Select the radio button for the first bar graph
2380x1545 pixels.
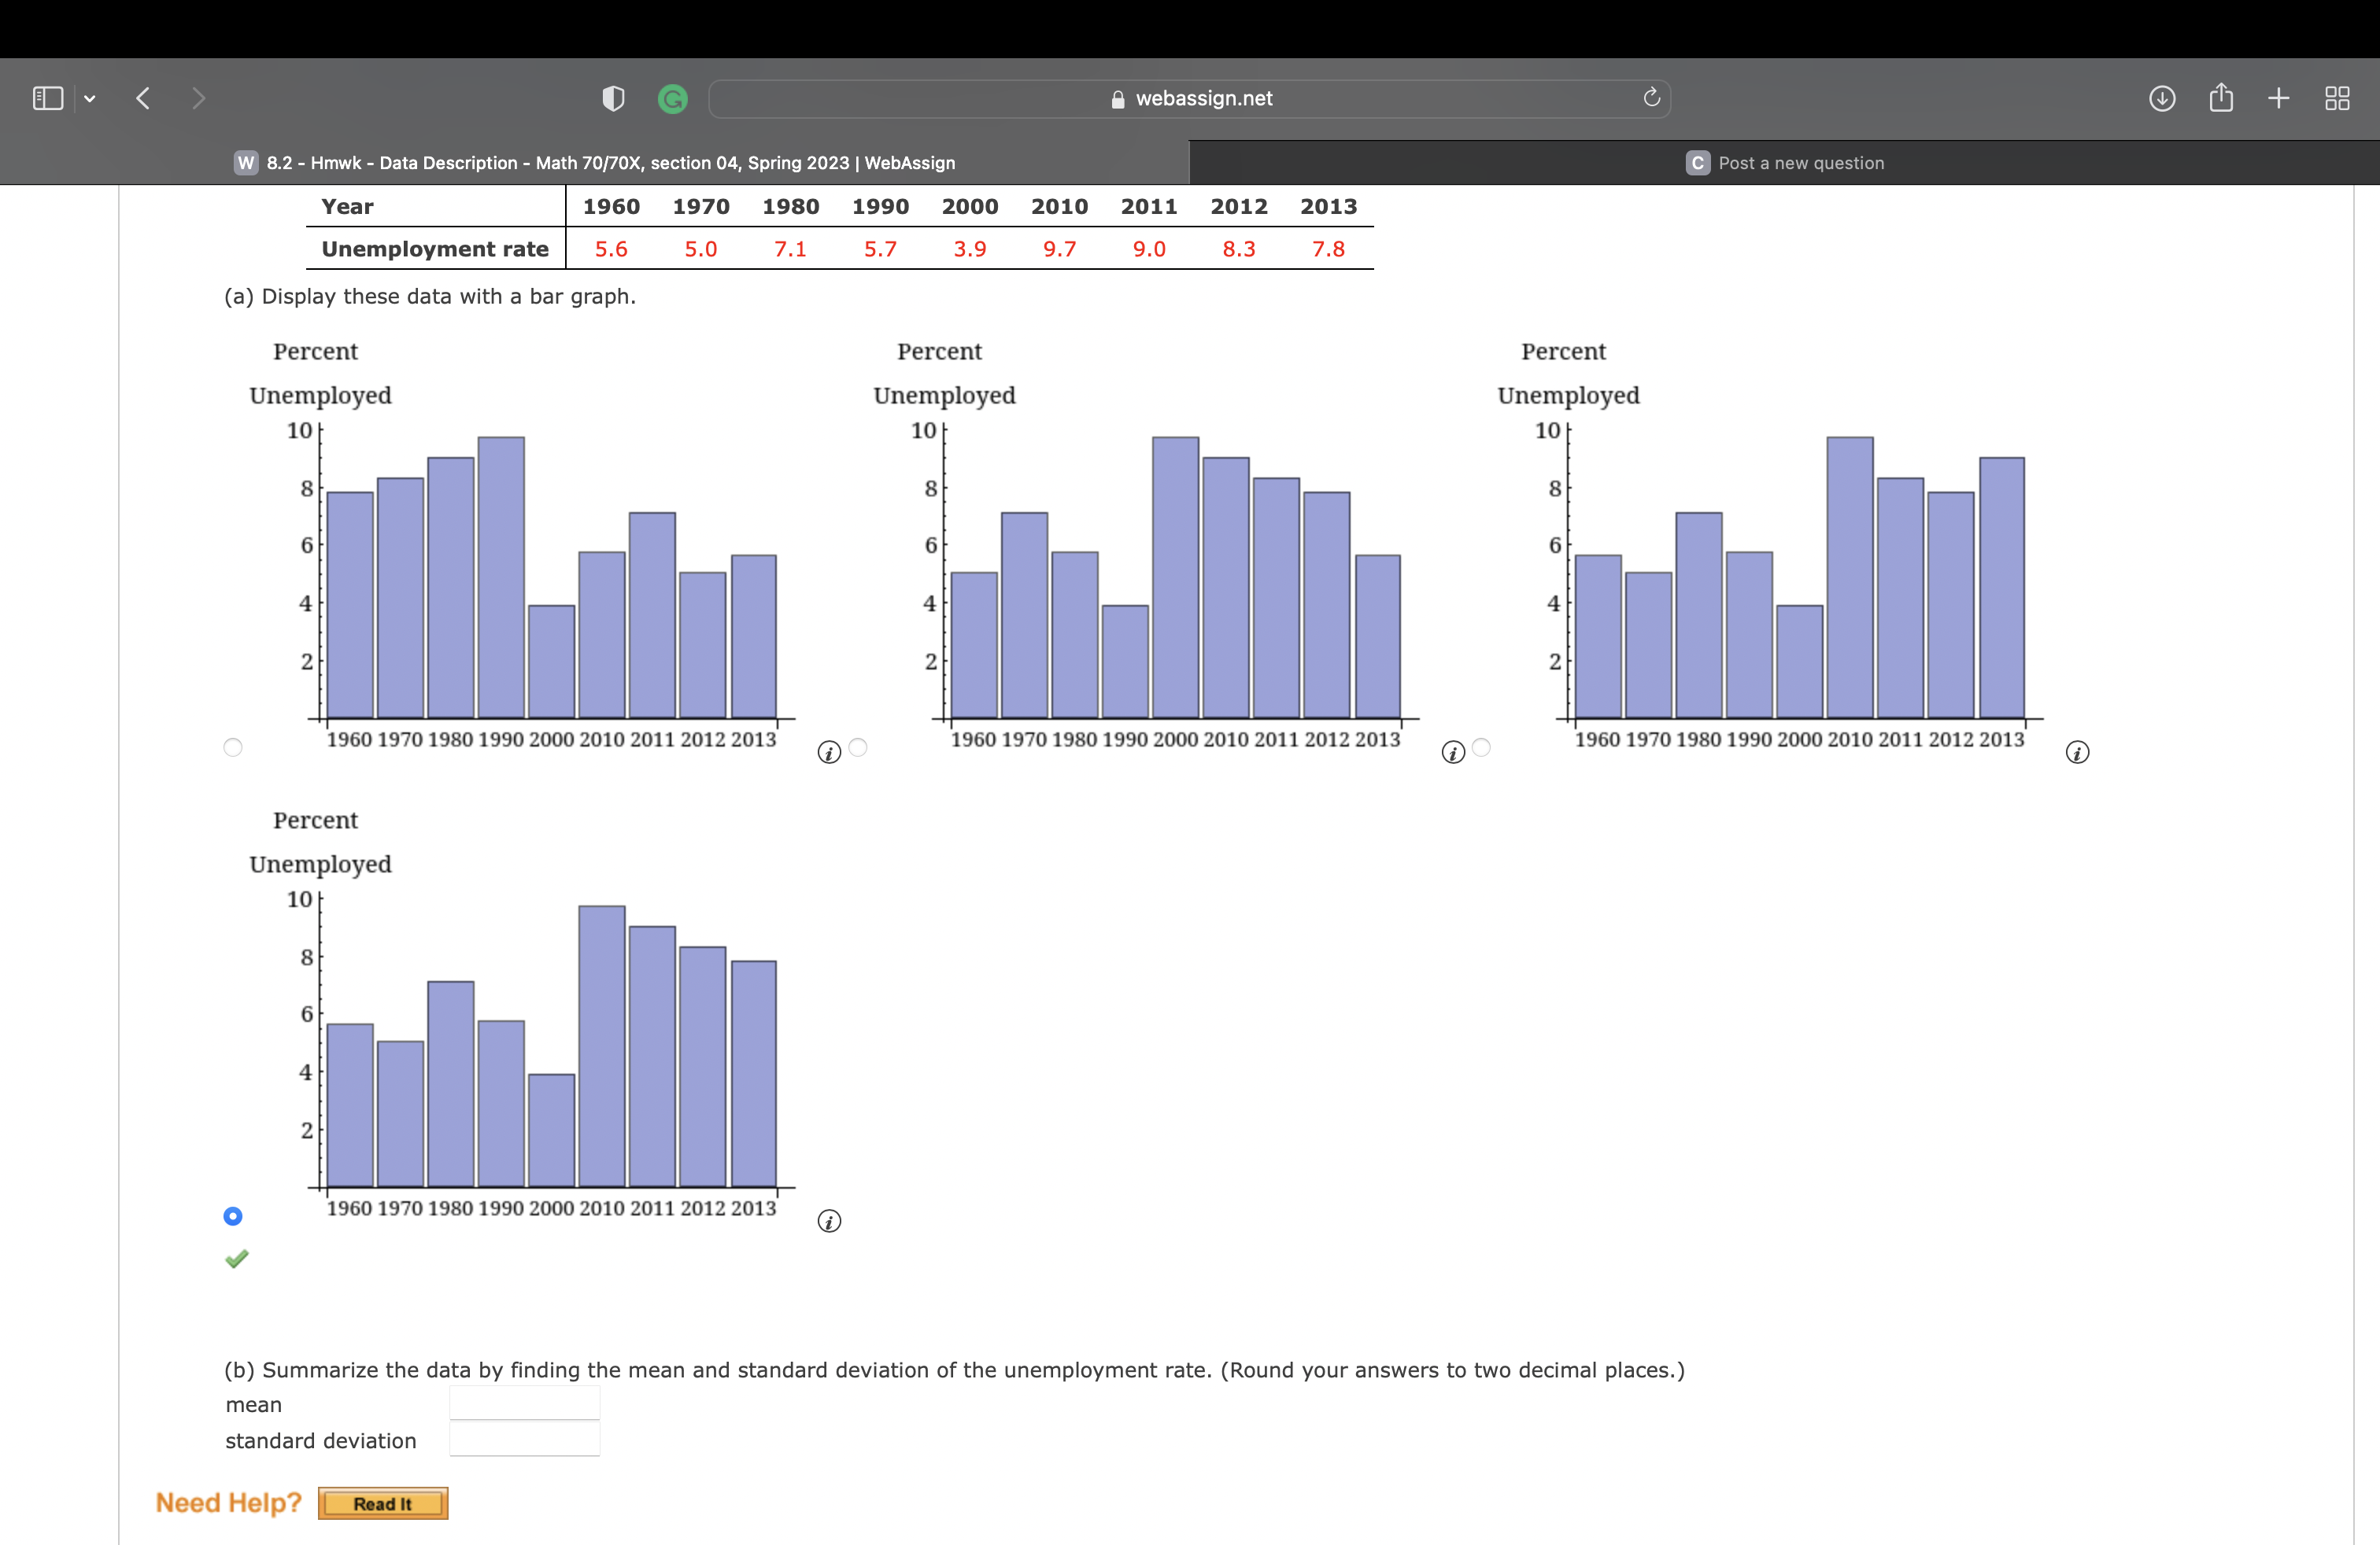click(233, 747)
